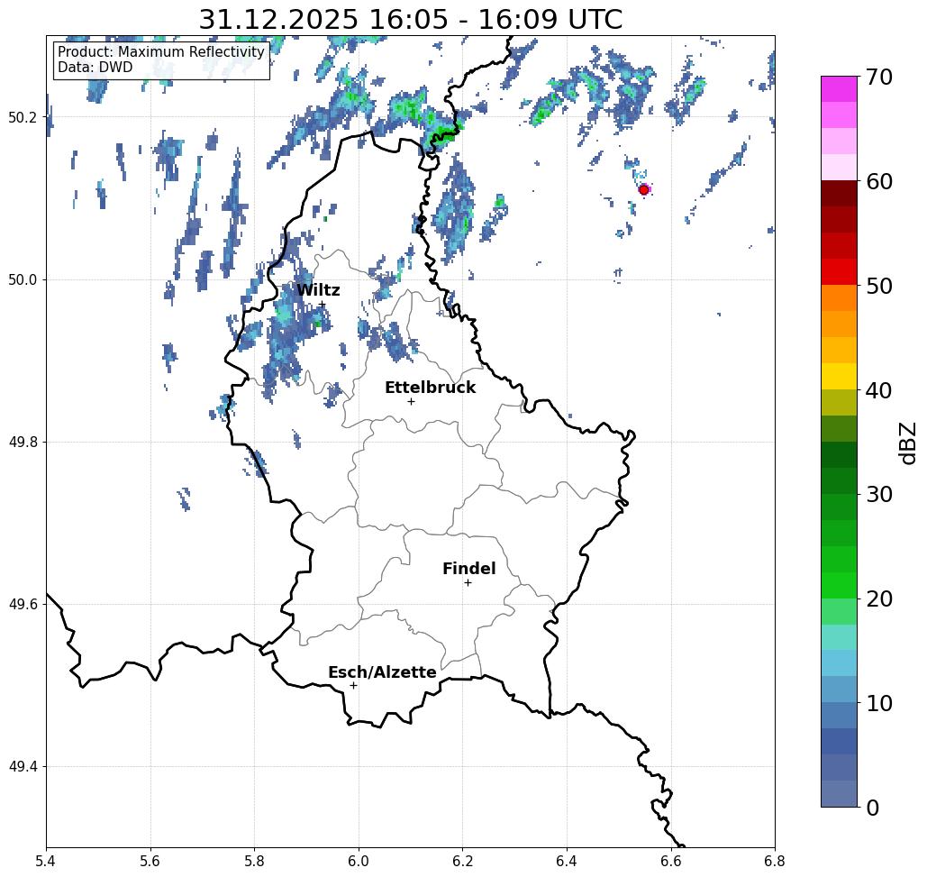This screenshot has width=927, height=877.
Task: Click the yellow swatch just above 40
Action: pyautogui.click(x=839, y=376)
